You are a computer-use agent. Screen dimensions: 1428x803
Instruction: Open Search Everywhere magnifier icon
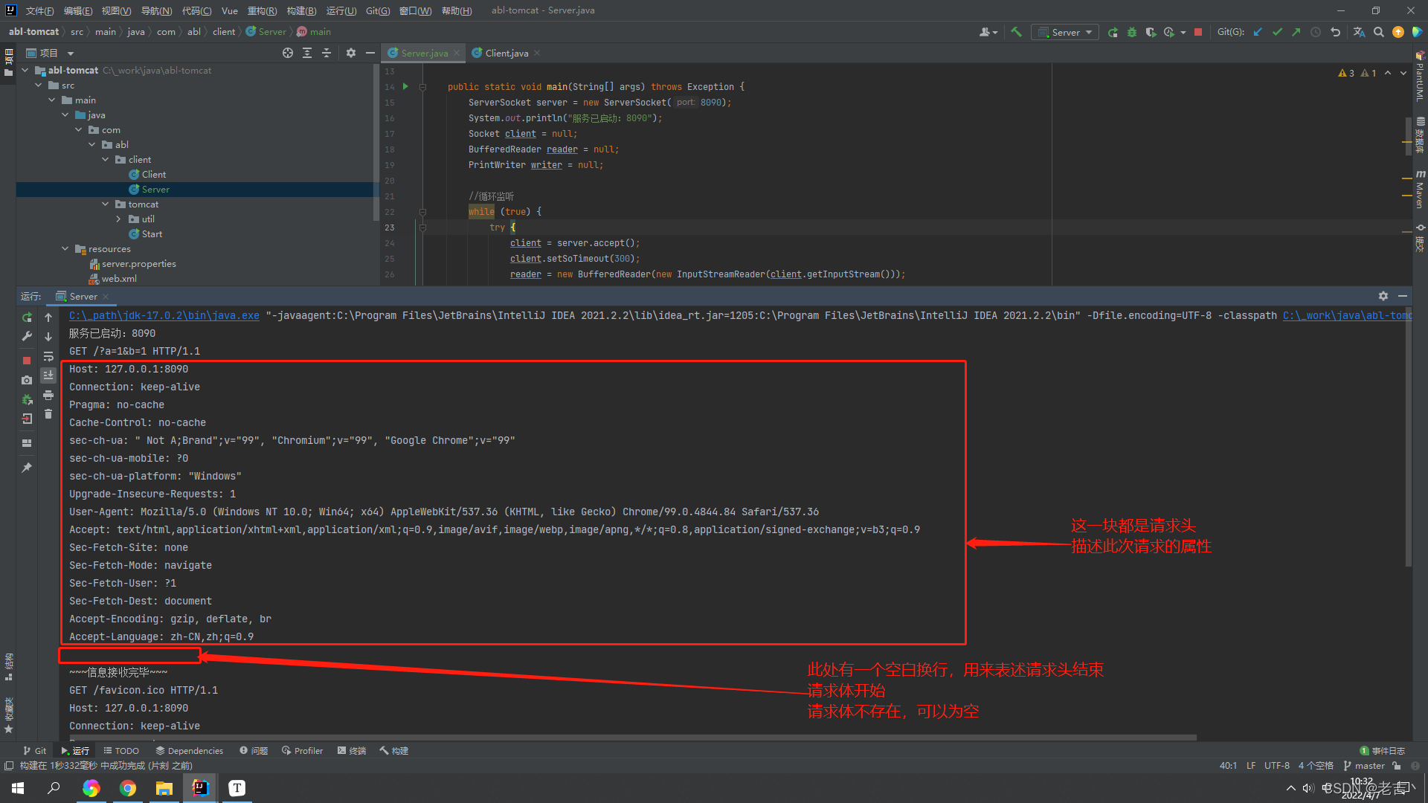[1379, 32]
